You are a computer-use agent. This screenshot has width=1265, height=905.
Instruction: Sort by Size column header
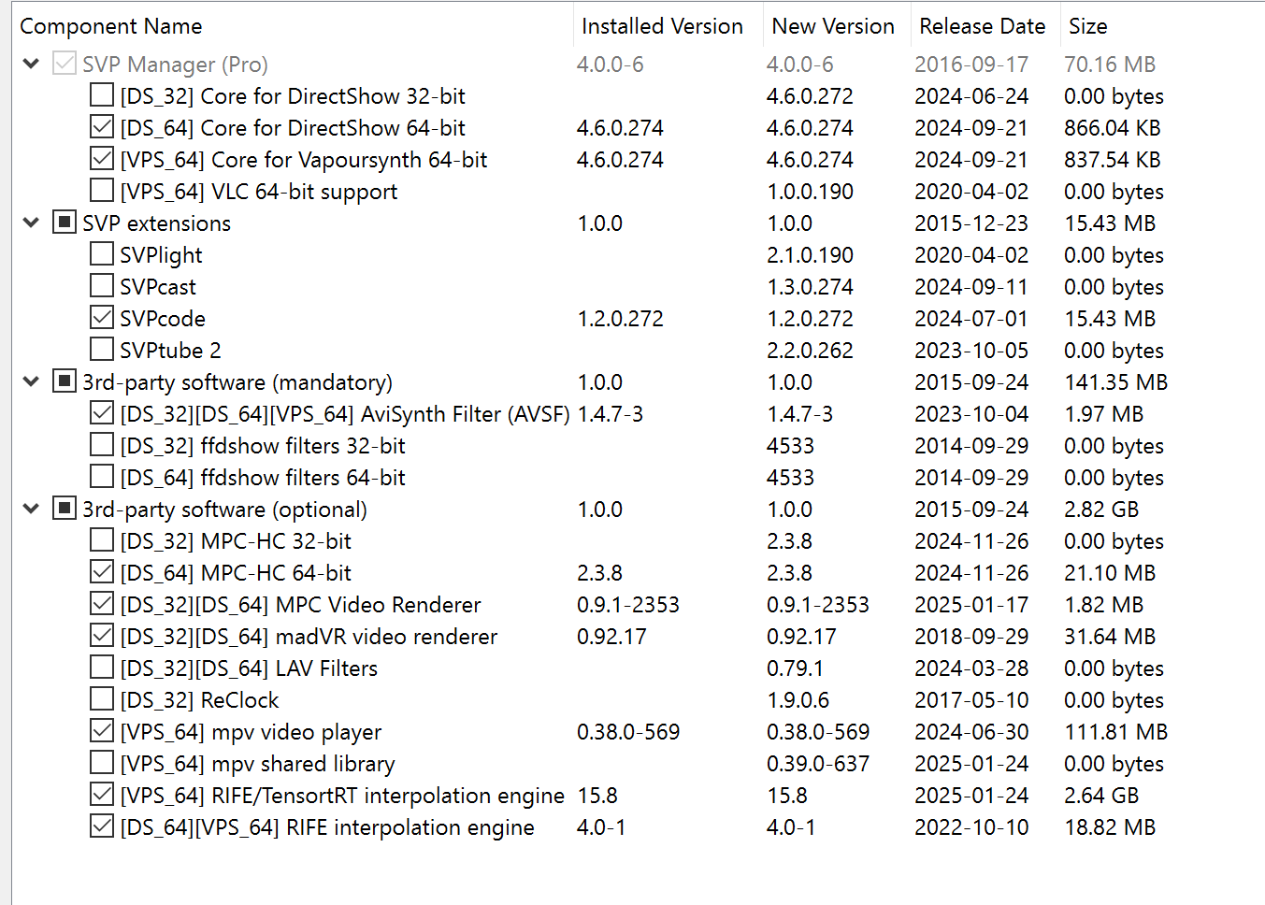point(1087,26)
